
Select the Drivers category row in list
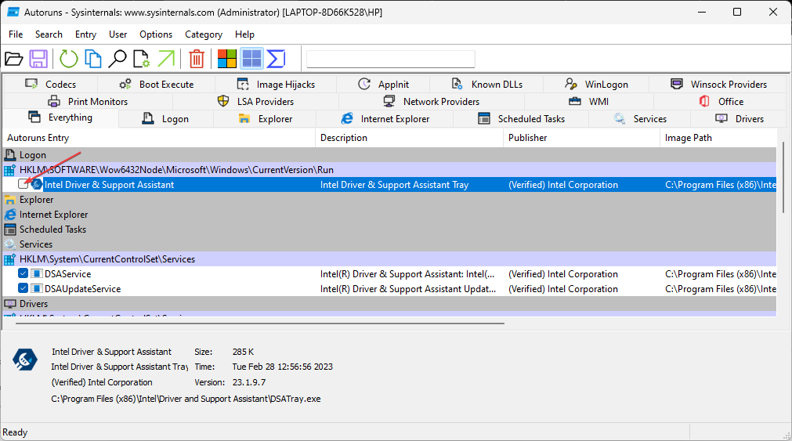point(389,304)
